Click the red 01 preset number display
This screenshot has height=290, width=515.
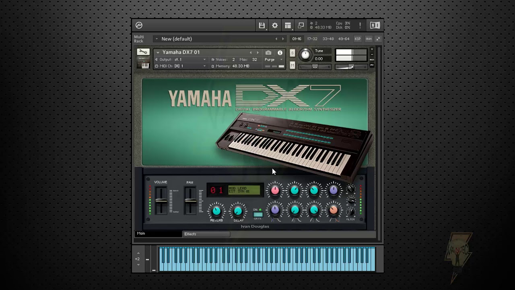point(216,190)
